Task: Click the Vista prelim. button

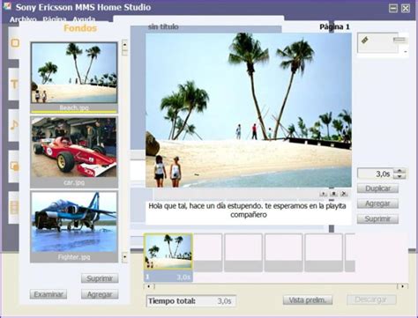Action: click(308, 300)
